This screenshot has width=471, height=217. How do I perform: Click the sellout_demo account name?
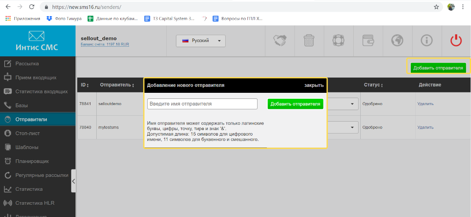coord(99,39)
